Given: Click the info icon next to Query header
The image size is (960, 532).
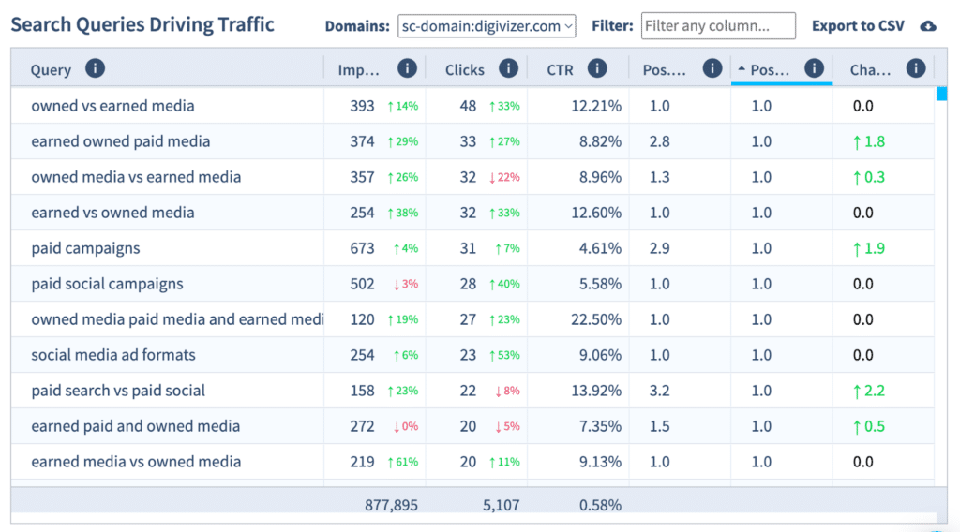Looking at the screenshot, I should [x=95, y=68].
